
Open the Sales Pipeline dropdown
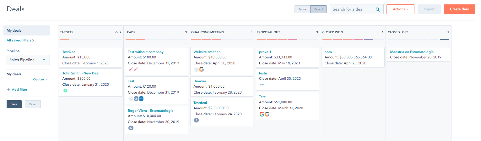[x=28, y=60]
